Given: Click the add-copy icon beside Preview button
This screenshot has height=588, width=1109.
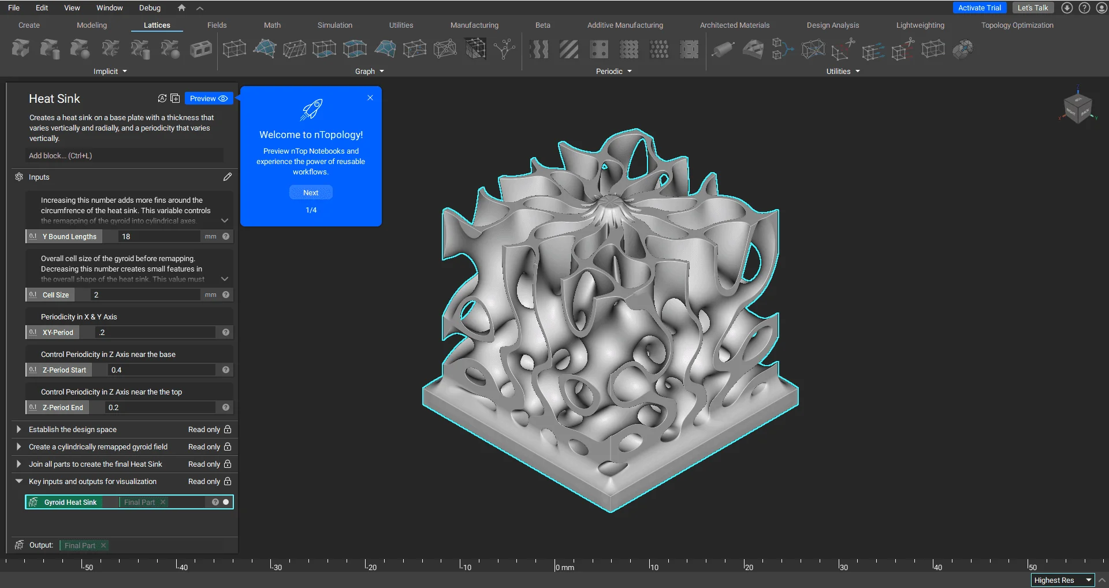Looking at the screenshot, I should [x=175, y=98].
